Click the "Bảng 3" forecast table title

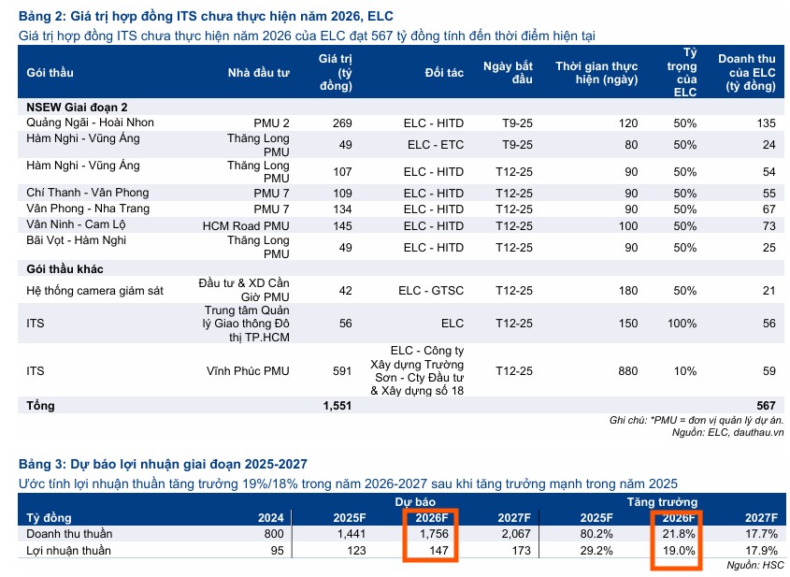click(x=163, y=464)
